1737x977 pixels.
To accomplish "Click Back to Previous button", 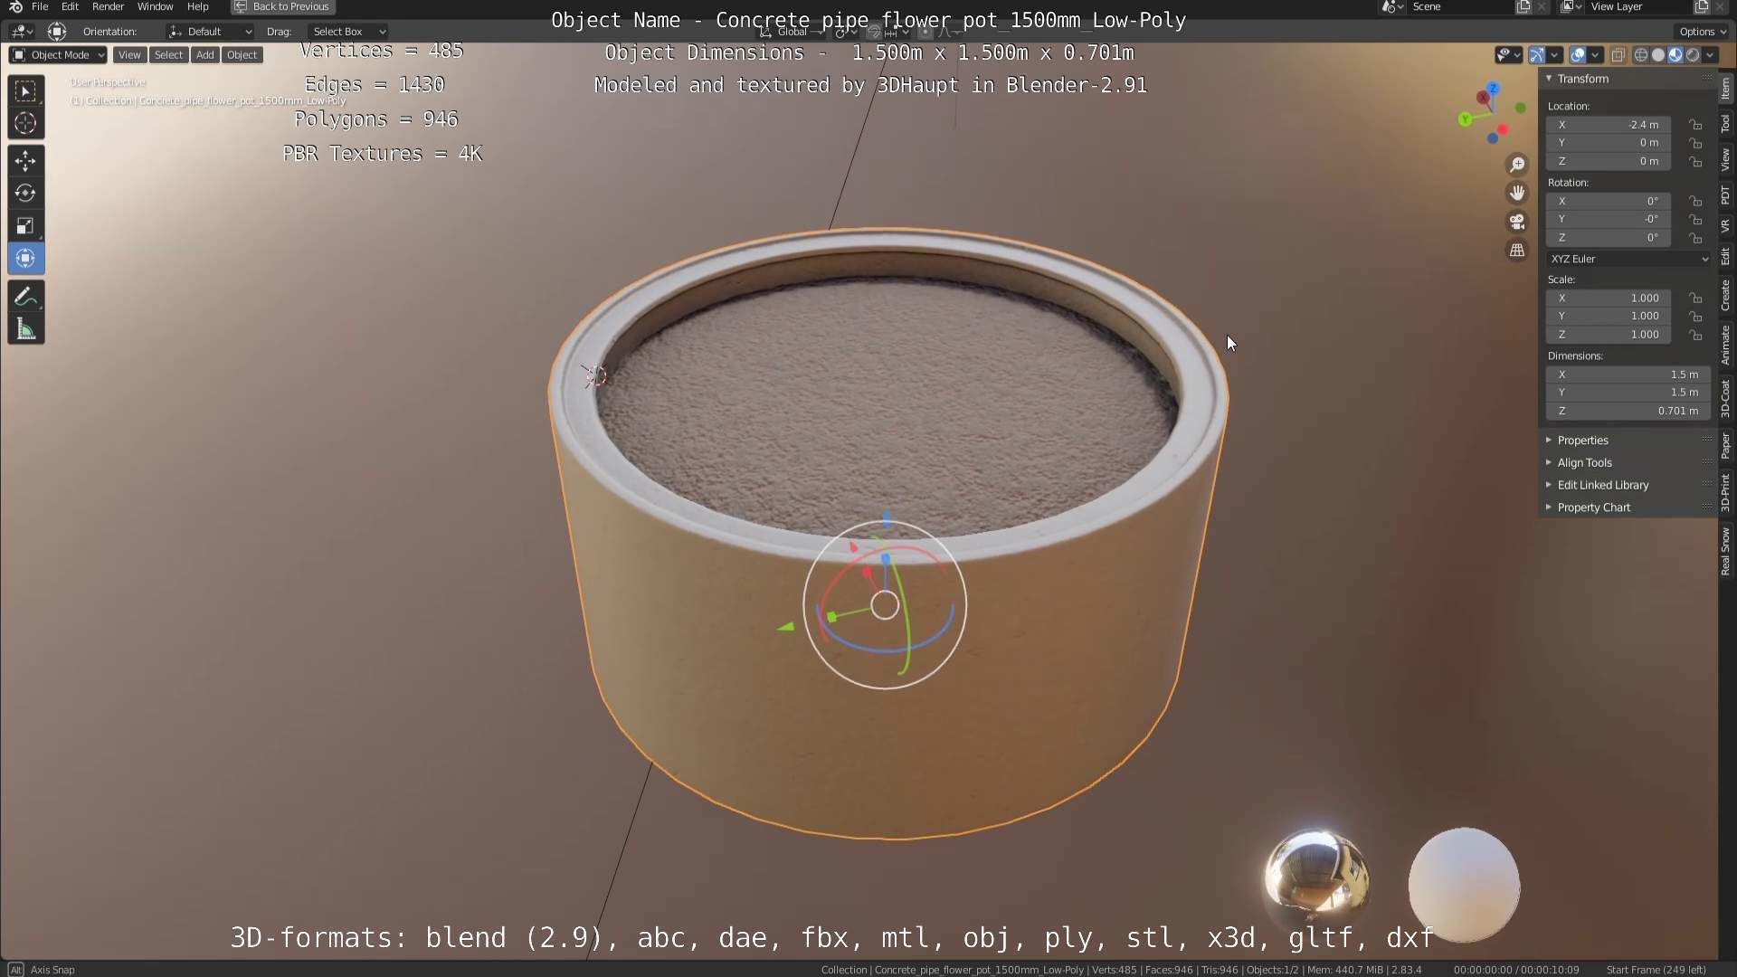I will (282, 6).
